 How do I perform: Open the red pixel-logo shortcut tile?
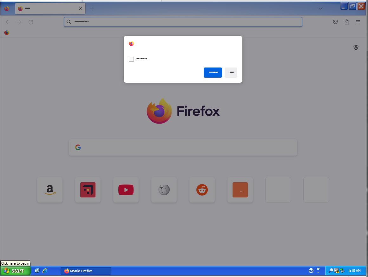click(x=88, y=190)
